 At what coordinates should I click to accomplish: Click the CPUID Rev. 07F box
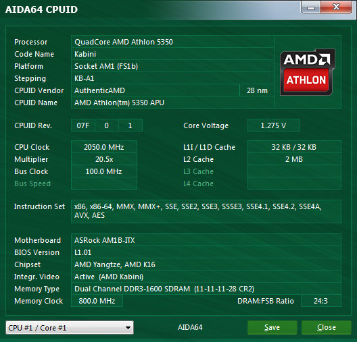pyautogui.click(x=83, y=125)
